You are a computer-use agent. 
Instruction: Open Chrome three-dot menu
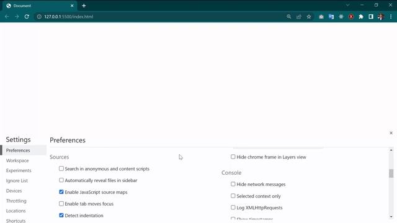[x=391, y=17]
